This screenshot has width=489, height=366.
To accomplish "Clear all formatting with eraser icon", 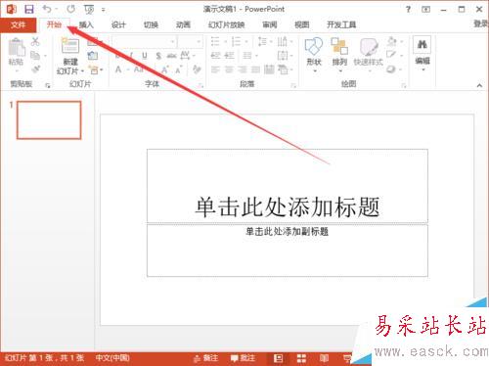I will [197, 69].
